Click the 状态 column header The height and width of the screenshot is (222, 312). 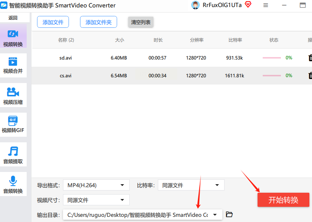click(x=274, y=40)
